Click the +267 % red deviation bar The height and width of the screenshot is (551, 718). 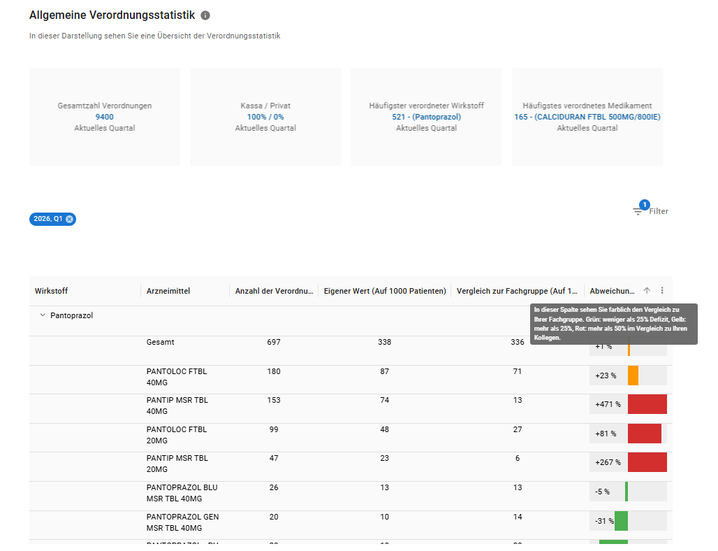click(x=647, y=462)
